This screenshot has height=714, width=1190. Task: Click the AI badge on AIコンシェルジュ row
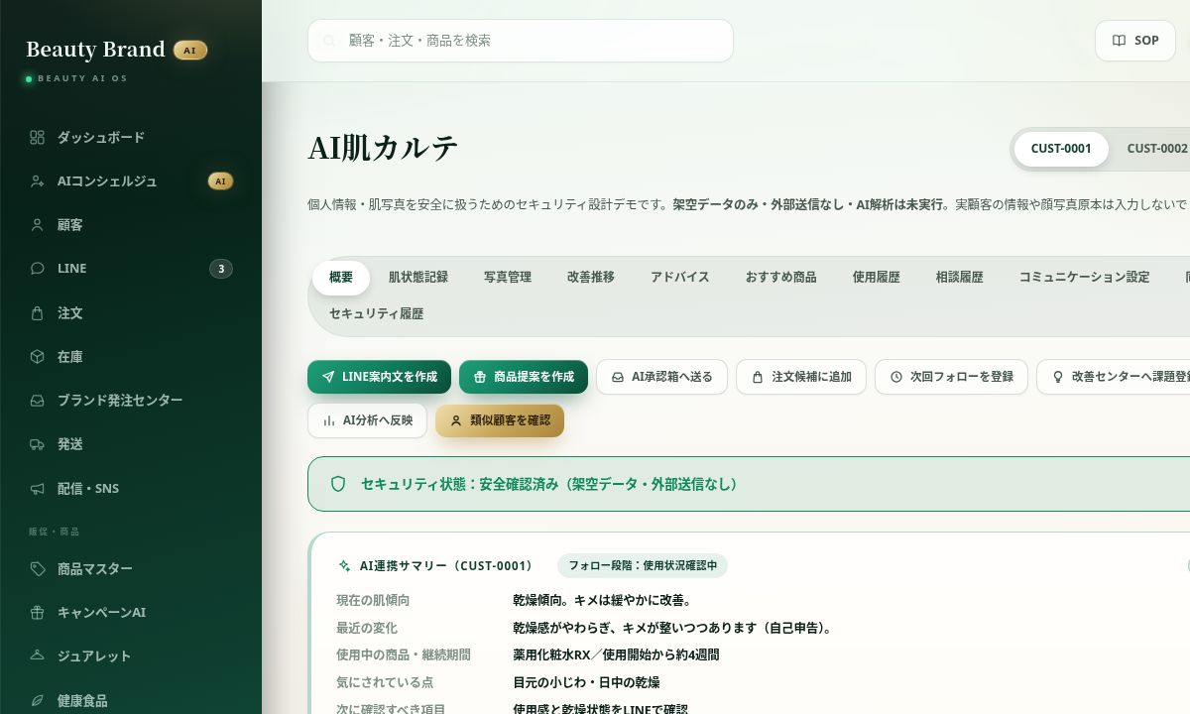pos(220,181)
